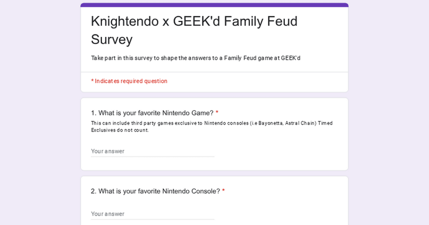Click the red asterisk before "Indicates required question"

tap(92, 81)
